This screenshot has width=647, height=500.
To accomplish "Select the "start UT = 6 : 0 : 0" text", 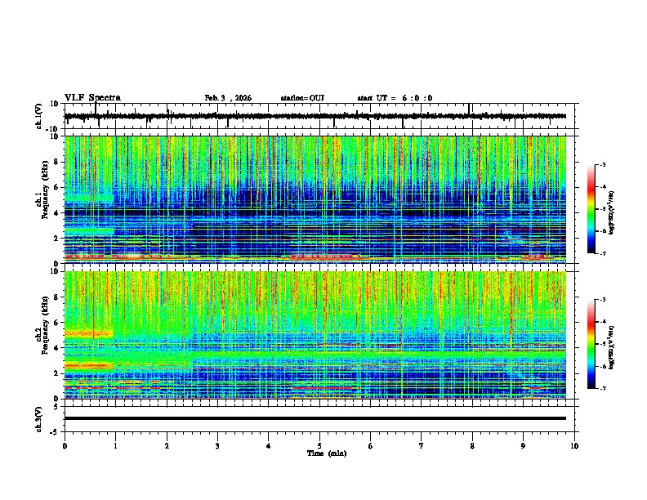I will 395,98.
